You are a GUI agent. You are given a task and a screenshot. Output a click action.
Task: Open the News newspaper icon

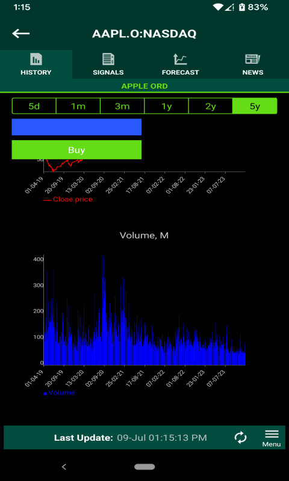pos(252,59)
